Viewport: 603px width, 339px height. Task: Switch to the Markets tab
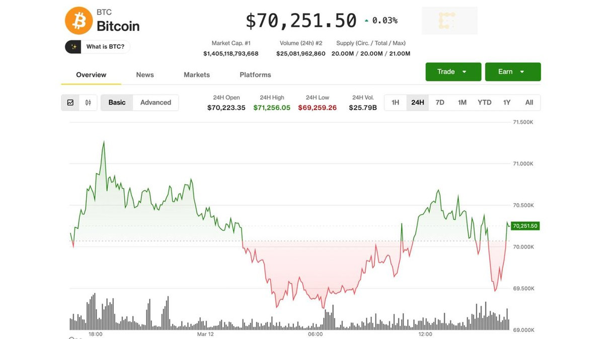(197, 75)
